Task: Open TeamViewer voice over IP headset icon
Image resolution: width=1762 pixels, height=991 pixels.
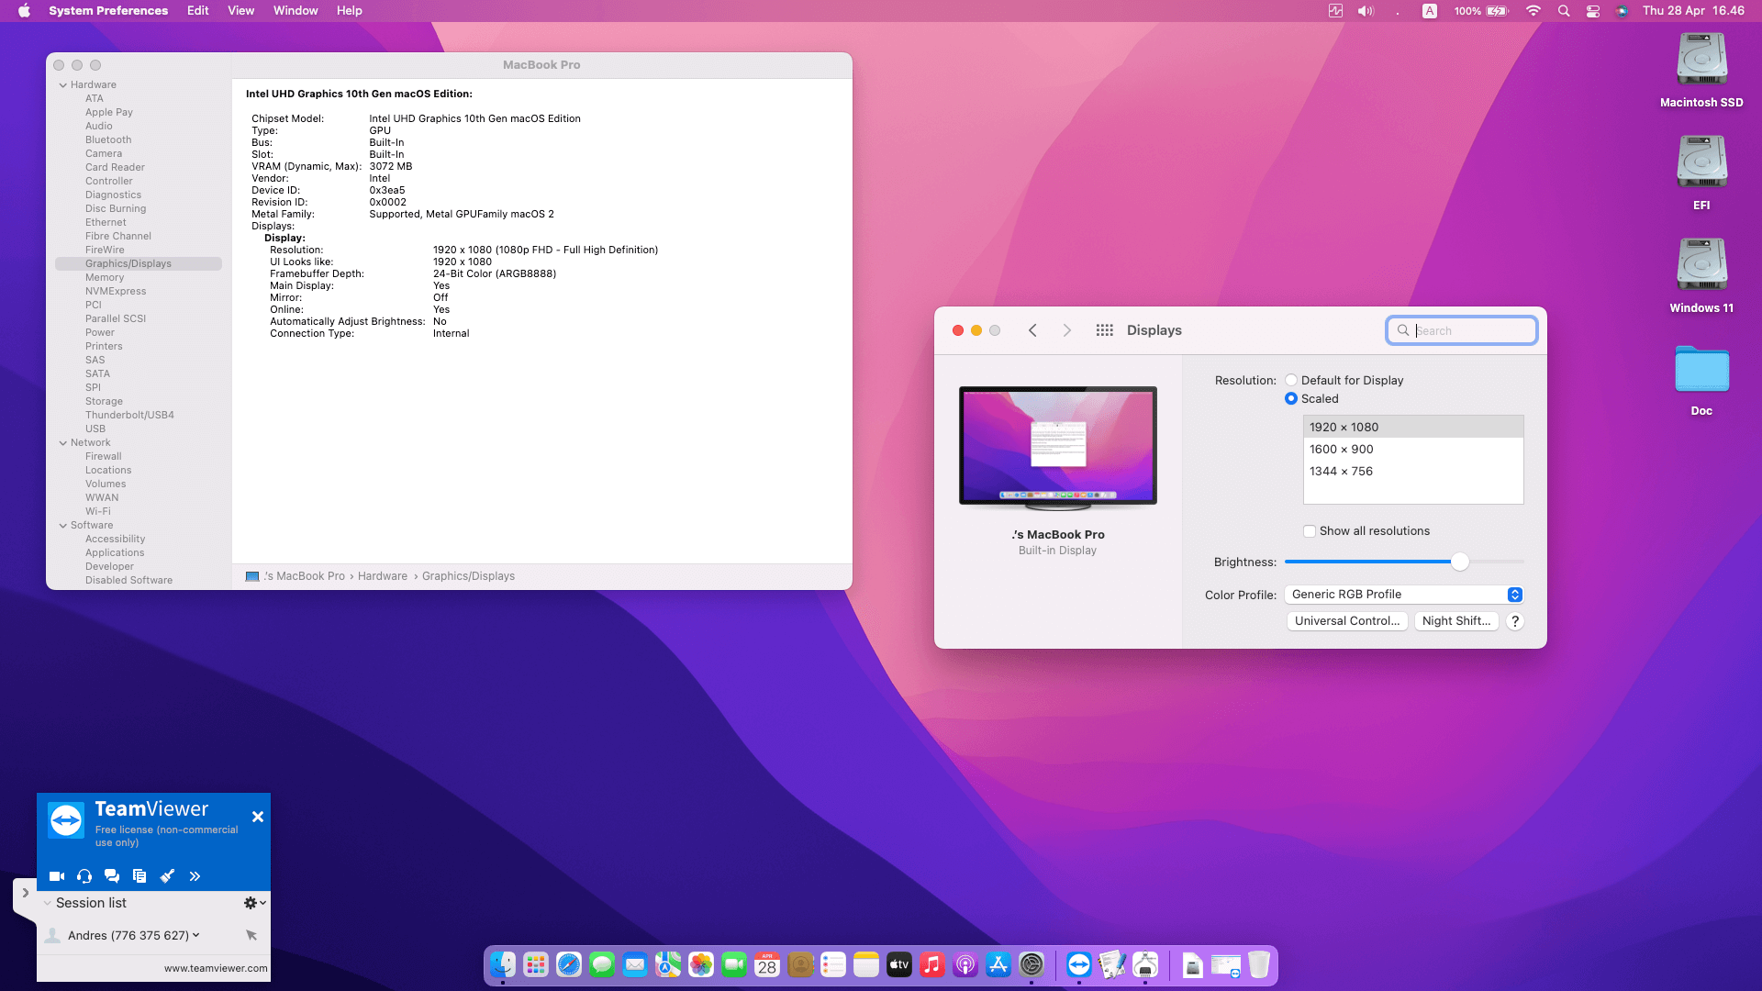Action: click(x=84, y=876)
